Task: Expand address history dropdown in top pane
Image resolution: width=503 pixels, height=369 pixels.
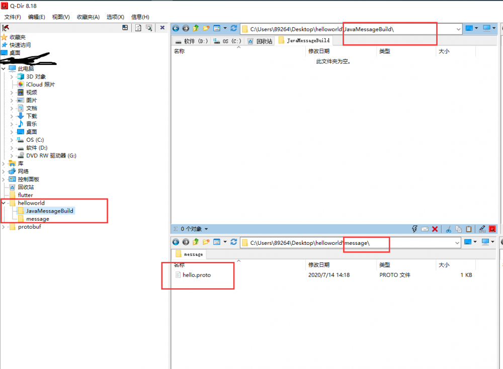Action: pyautogui.click(x=458, y=29)
